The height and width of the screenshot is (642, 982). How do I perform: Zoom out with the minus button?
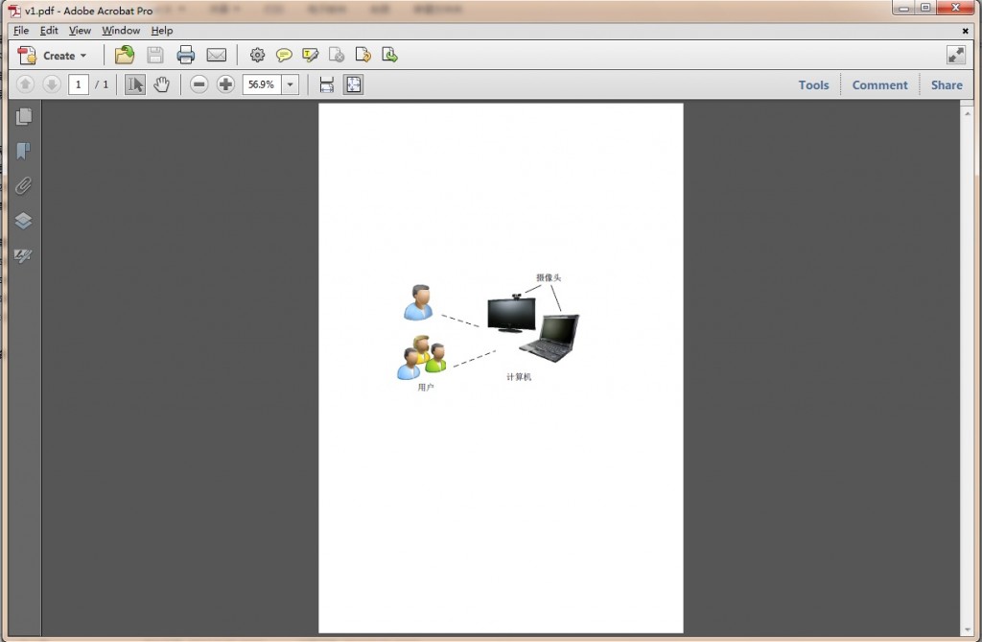tap(199, 84)
